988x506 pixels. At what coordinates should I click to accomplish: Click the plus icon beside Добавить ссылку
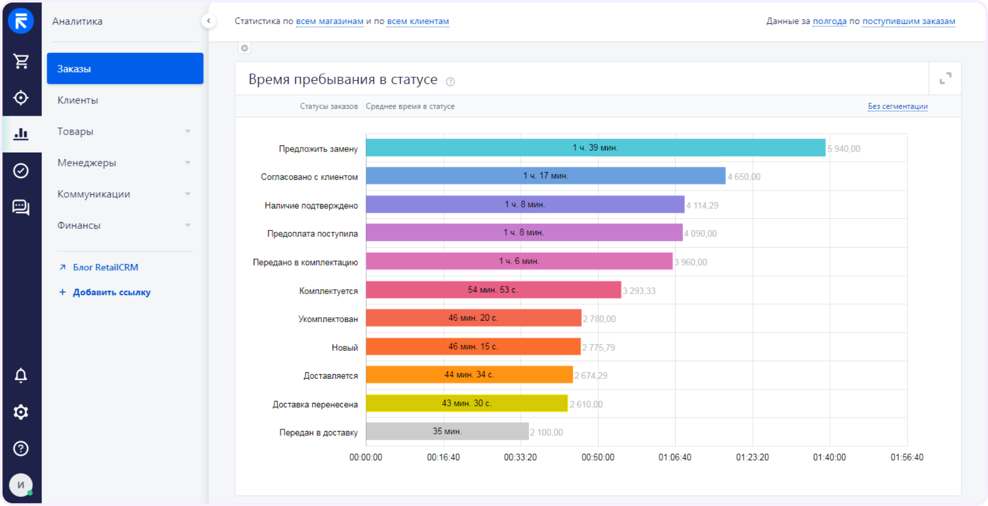pyautogui.click(x=62, y=292)
